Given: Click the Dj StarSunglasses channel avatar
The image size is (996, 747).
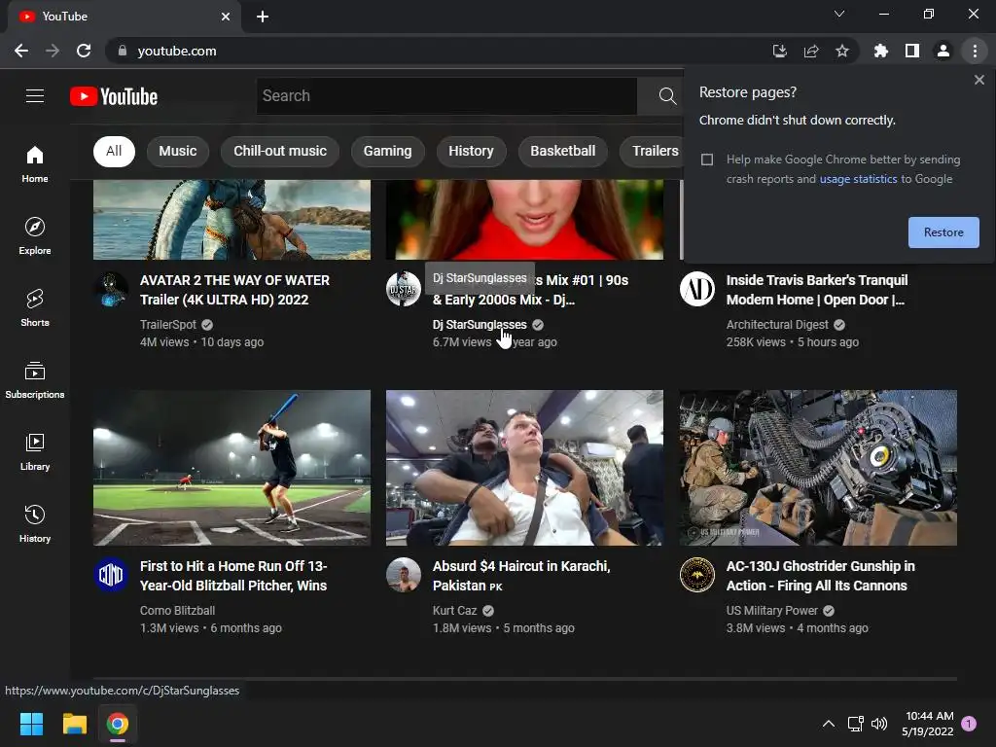Looking at the screenshot, I should (404, 289).
